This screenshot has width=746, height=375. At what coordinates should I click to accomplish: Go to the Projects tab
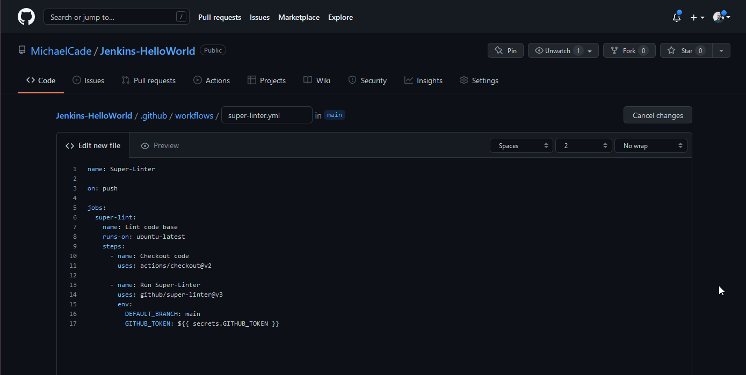click(266, 80)
